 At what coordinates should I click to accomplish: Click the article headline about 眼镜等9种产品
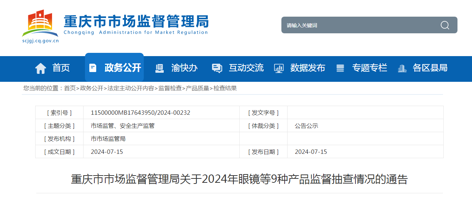[239, 179]
